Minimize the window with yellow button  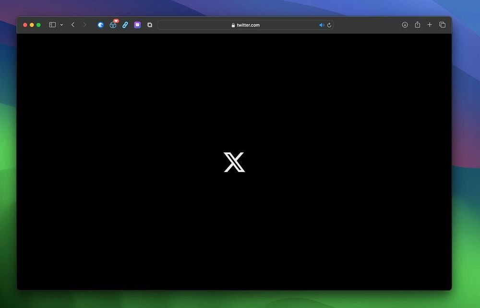32,25
